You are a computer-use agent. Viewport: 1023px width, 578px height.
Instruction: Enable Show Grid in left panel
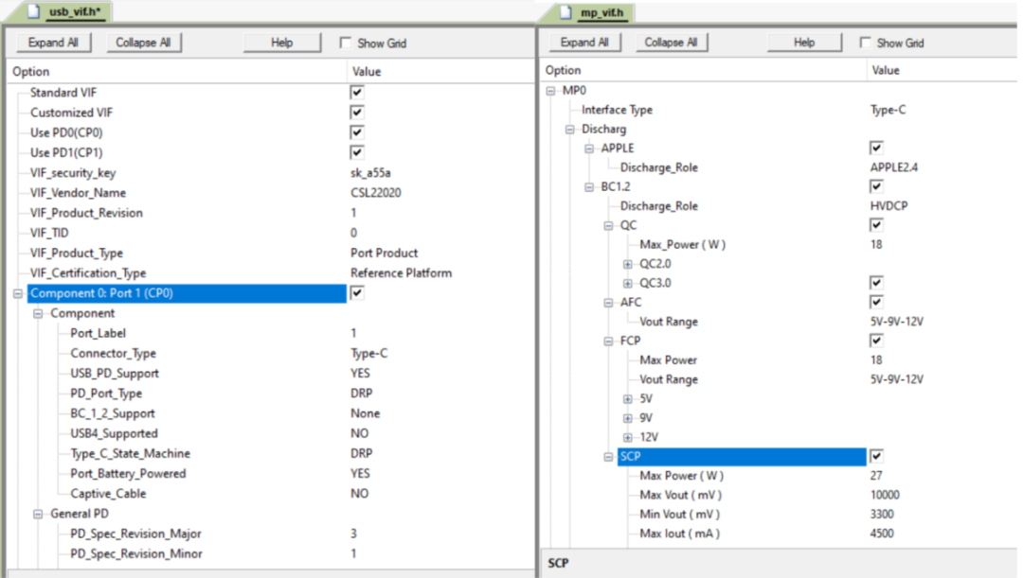[x=346, y=44]
